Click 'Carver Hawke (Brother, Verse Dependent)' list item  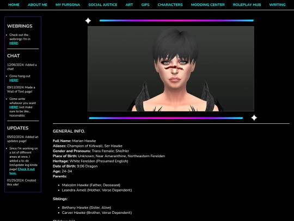pyautogui.click(x=97, y=213)
